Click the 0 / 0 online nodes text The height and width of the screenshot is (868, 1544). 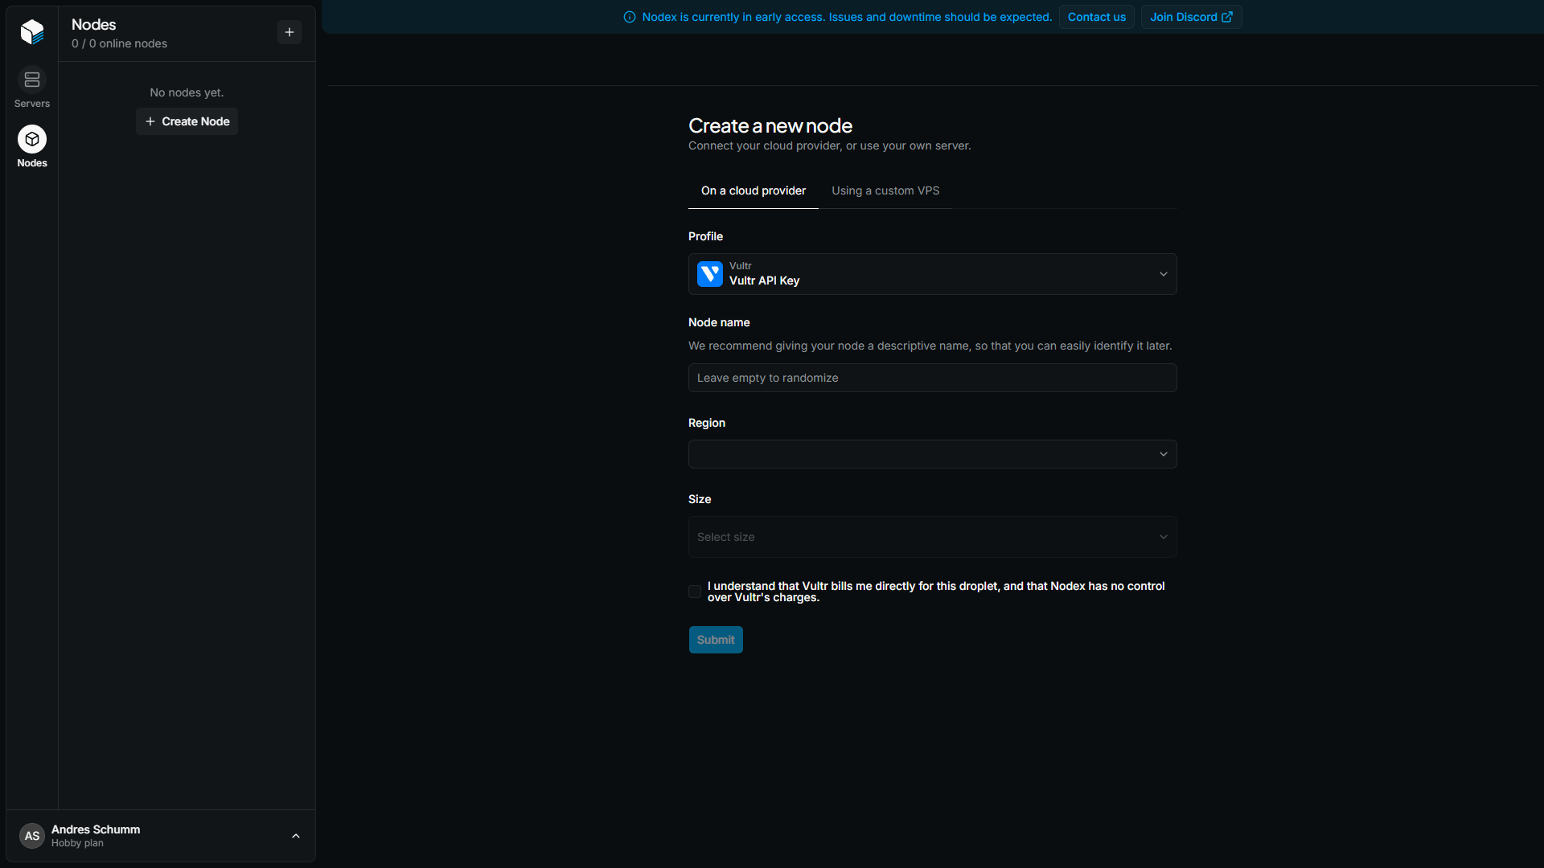tap(119, 43)
